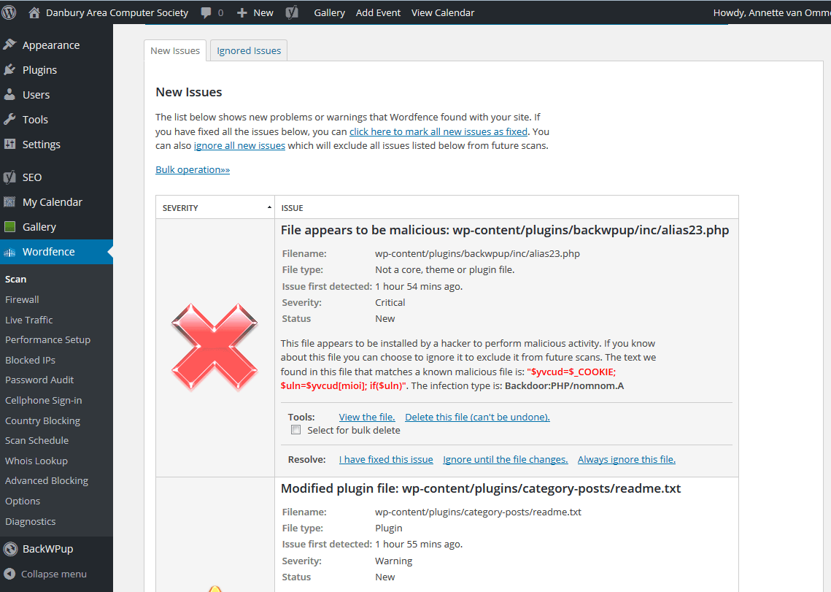Click the Appearance paintbrush icon
The width and height of the screenshot is (831, 592).
(x=9, y=45)
